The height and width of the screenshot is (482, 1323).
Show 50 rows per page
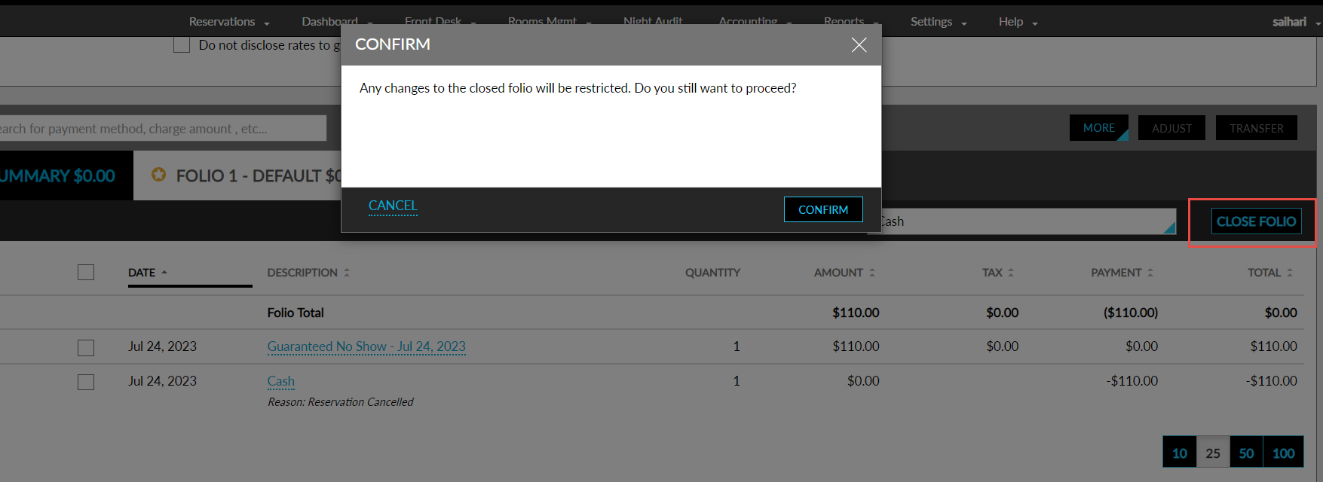click(x=1246, y=453)
